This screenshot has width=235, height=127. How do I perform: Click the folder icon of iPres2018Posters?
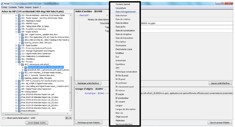19,111
